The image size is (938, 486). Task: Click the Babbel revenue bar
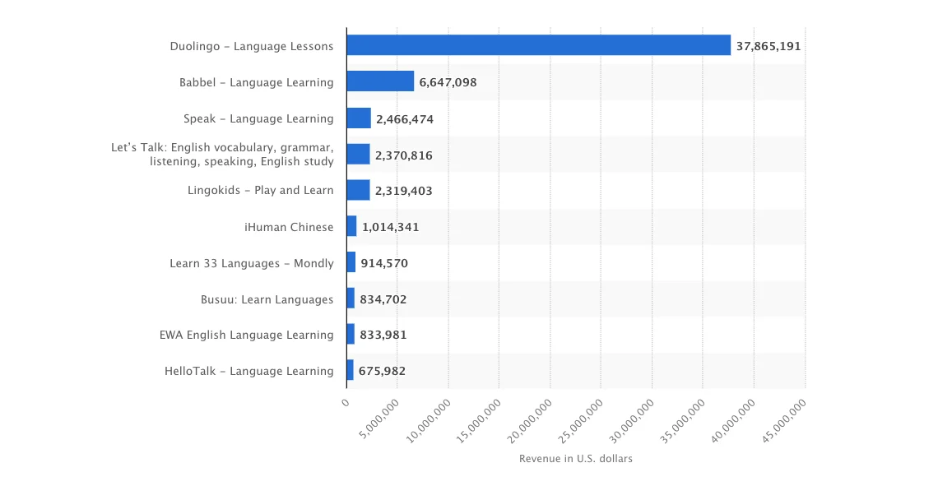(378, 81)
